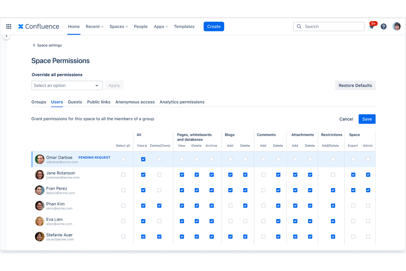Click the Confluence logo
Viewport: 406px width, 271px height.
click(38, 26)
